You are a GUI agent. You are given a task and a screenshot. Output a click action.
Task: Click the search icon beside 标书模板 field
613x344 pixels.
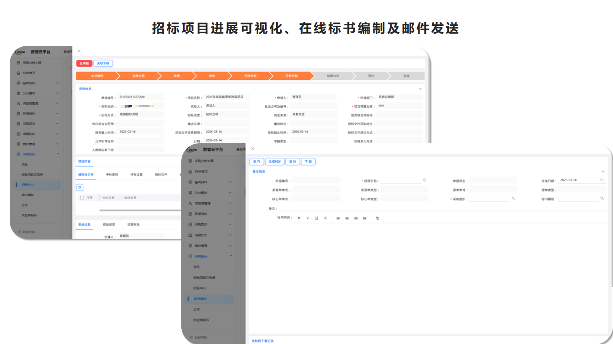tap(602, 198)
